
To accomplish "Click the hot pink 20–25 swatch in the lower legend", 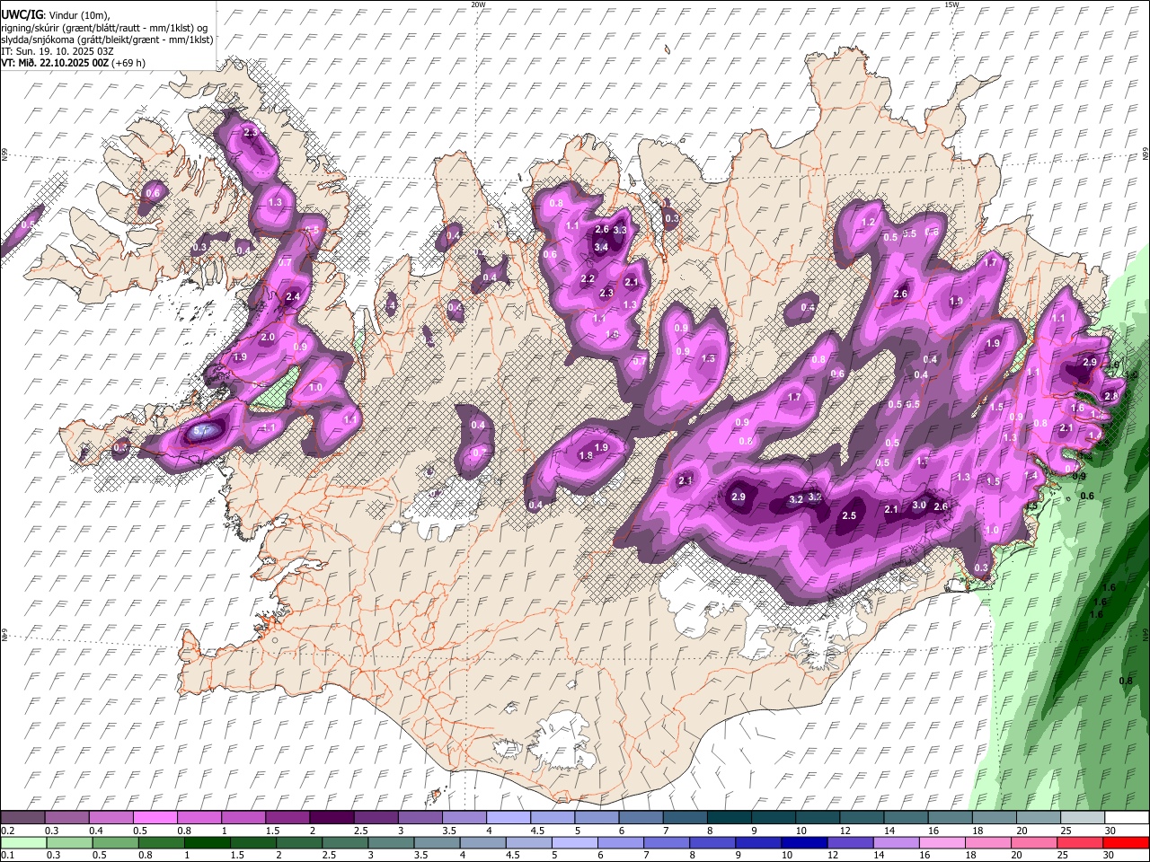I will point(1034,843).
